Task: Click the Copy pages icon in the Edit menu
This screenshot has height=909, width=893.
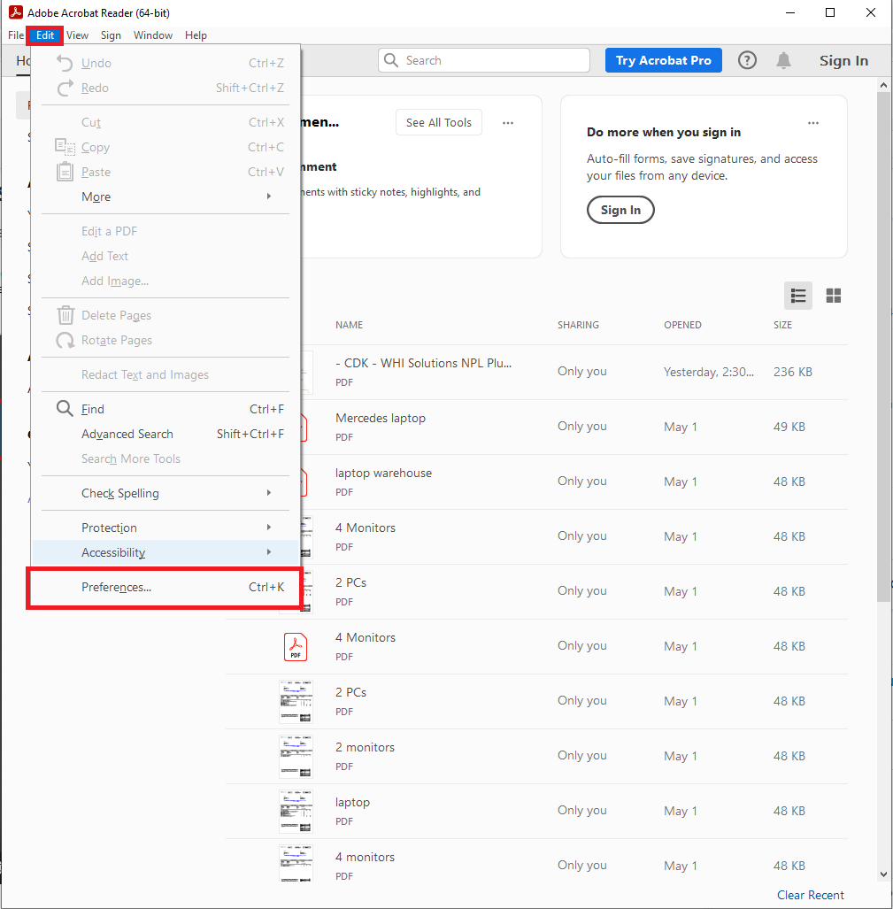Action: (x=65, y=147)
